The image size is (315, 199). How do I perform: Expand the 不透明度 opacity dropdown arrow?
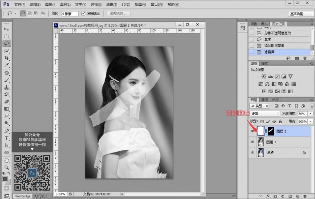pyautogui.click(x=311, y=114)
